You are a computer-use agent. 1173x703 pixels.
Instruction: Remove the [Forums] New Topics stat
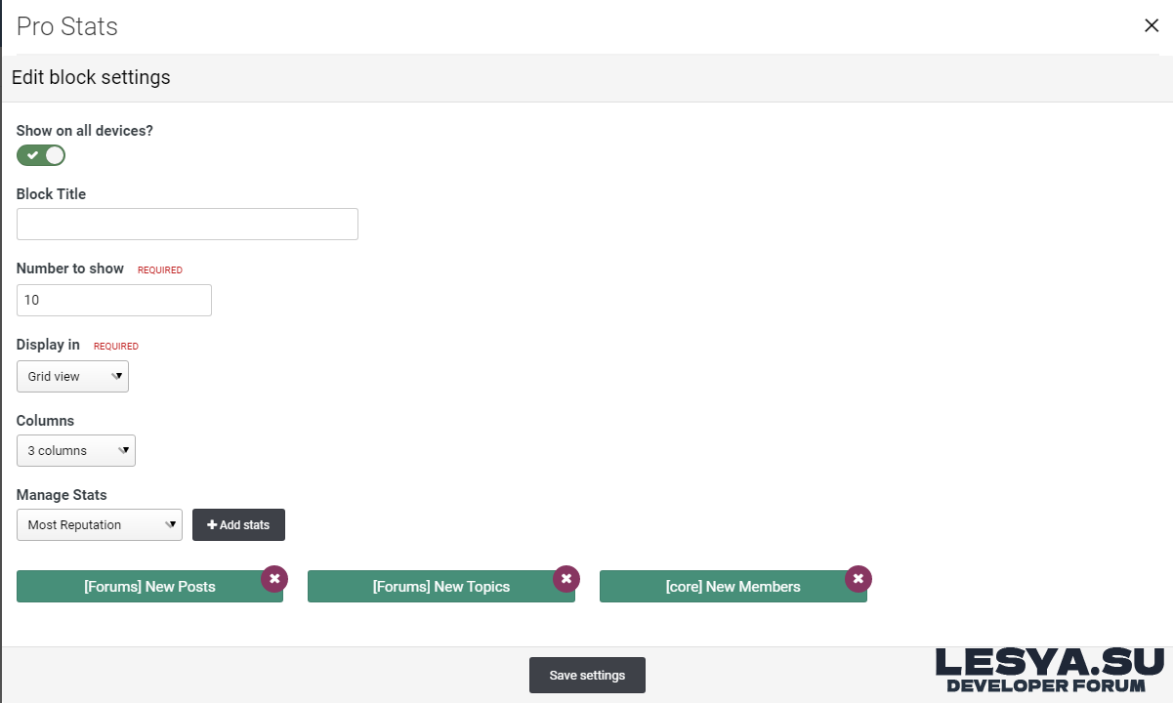click(x=566, y=579)
